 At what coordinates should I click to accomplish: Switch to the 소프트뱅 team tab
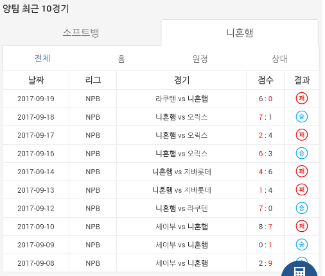[x=81, y=33]
